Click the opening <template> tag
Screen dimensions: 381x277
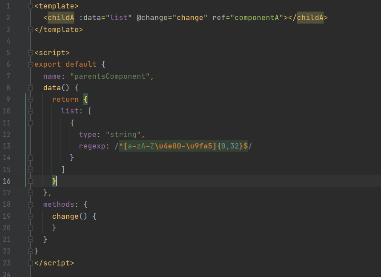[x=57, y=6]
